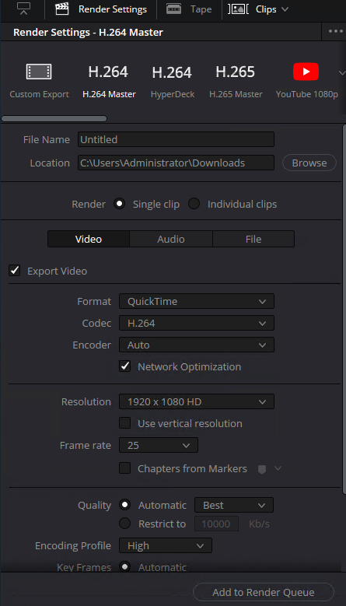This screenshot has width=346, height=606.
Task: Click the vertical scrollbar of settings panel
Action: pyautogui.click(x=344, y=308)
